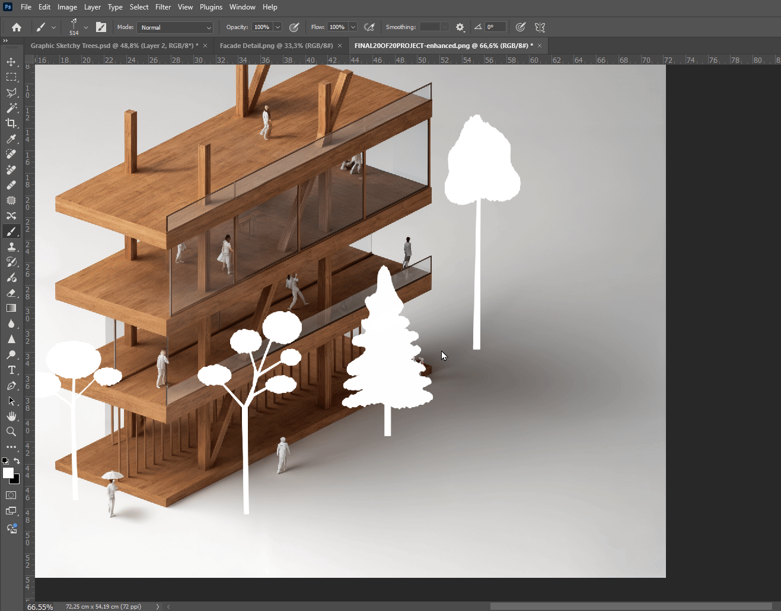Select the Brush tool in toolbar

(x=11, y=231)
